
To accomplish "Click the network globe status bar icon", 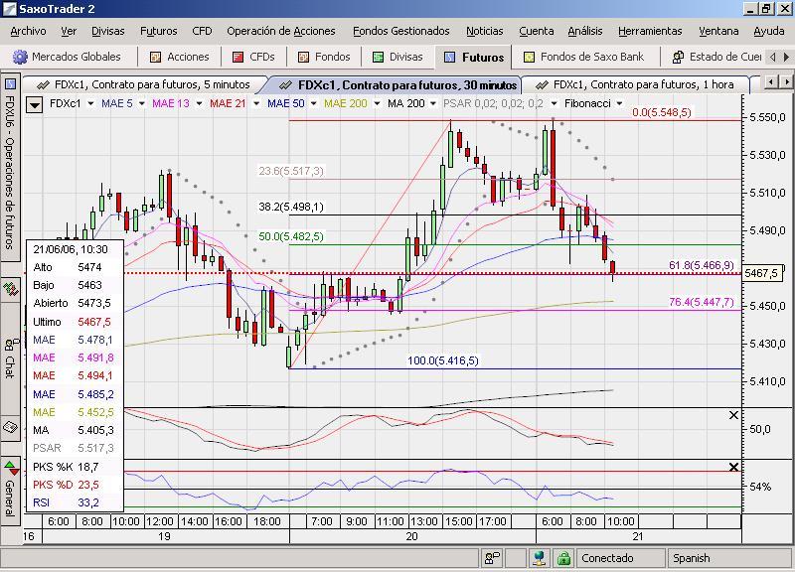I will point(540,558).
